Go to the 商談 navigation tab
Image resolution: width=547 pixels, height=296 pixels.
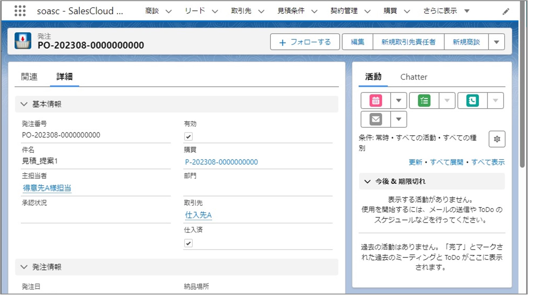[x=152, y=11]
